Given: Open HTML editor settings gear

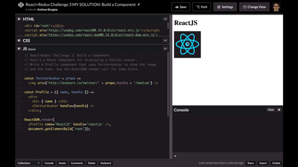Looking at the screenshot, I should (x=19, y=19).
